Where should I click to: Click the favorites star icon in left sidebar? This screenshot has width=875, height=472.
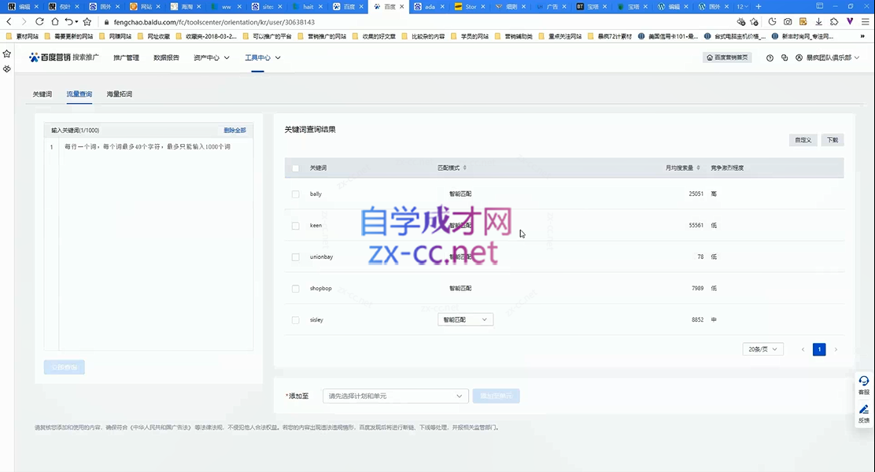pyautogui.click(x=7, y=54)
